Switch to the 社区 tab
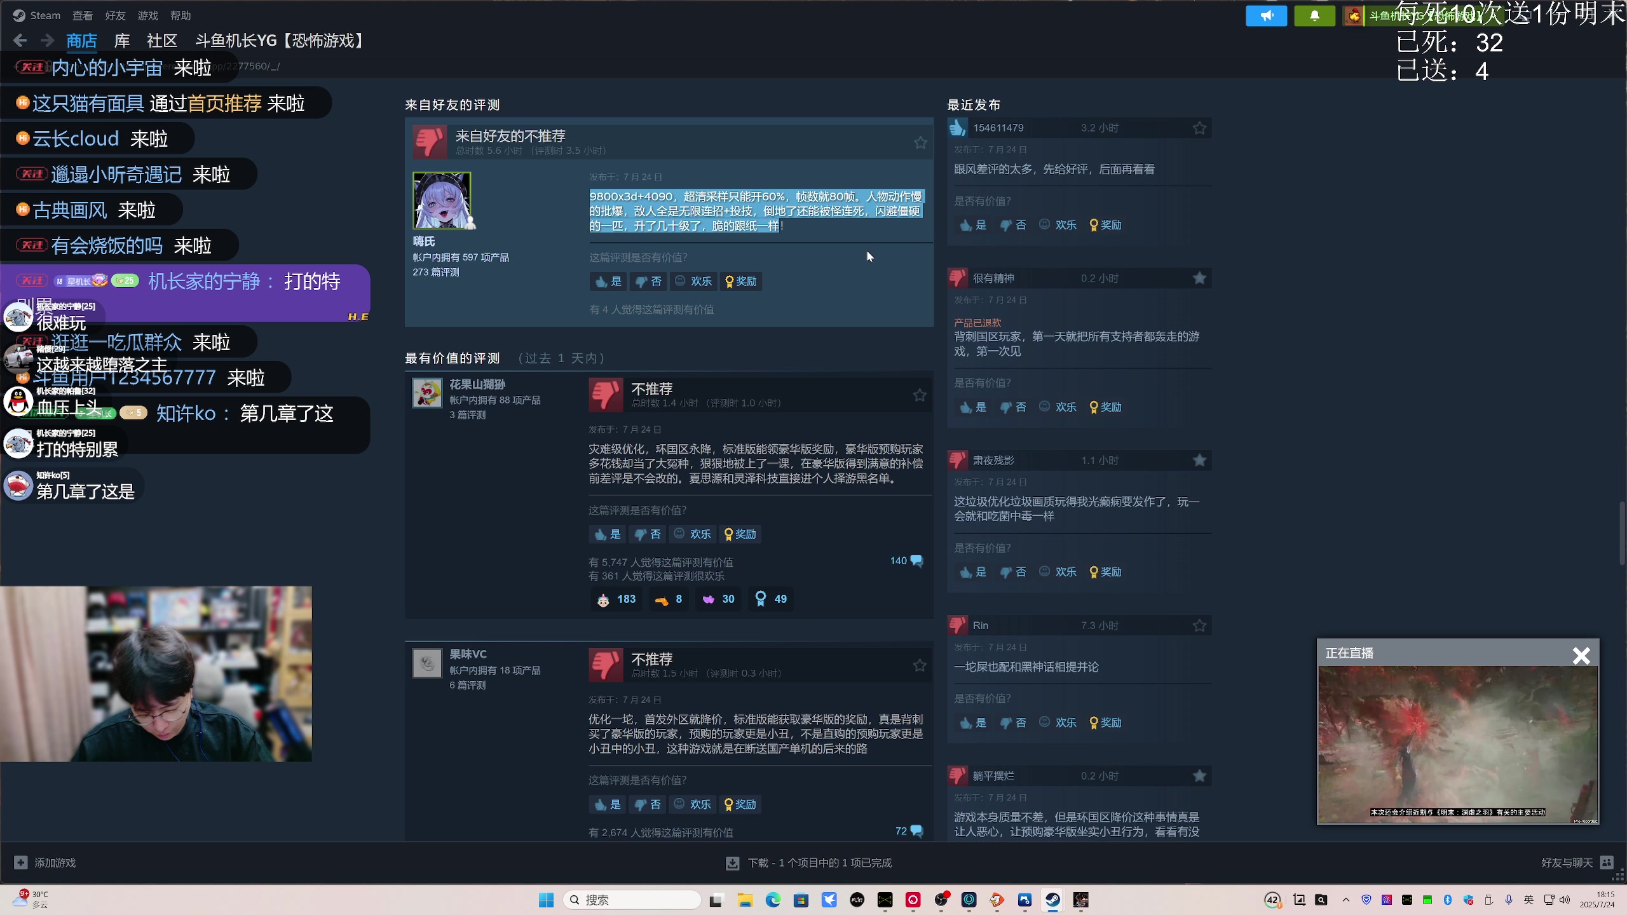This screenshot has height=915, width=1627. pyautogui.click(x=162, y=41)
